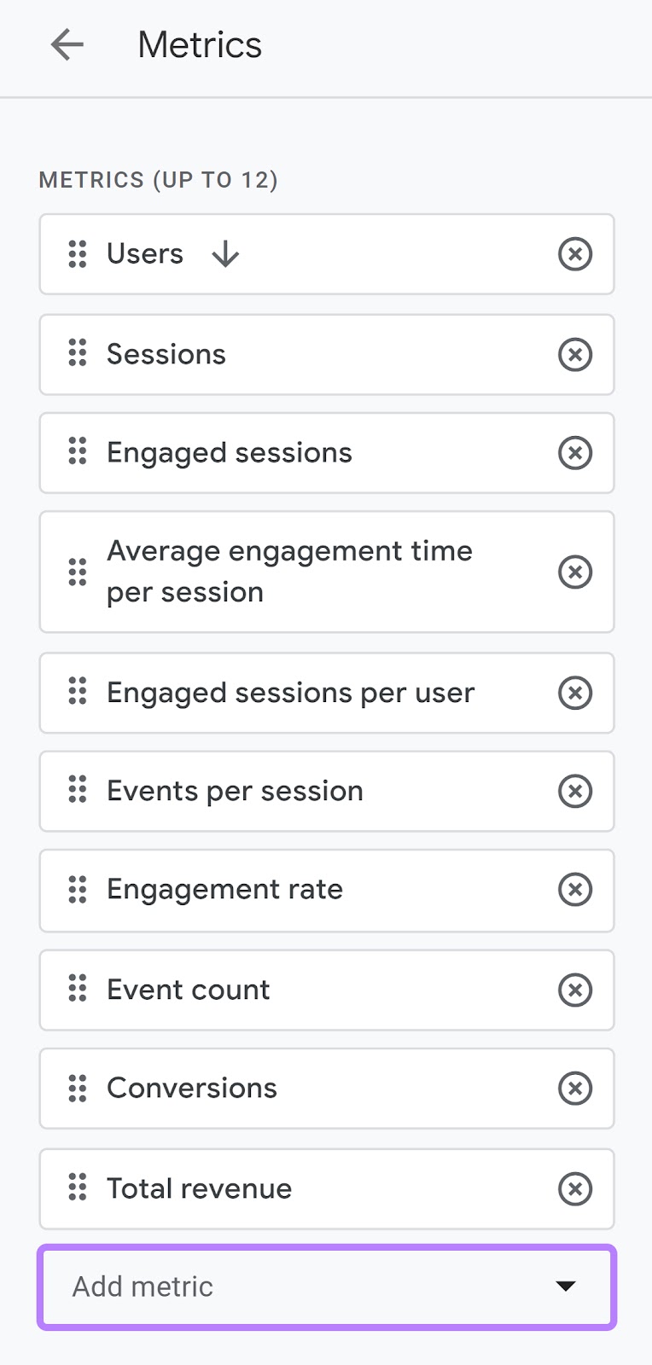The width and height of the screenshot is (652, 1365).
Task: Grab the drag handle for Engagement rate
Action: click(x=77, y=890)
